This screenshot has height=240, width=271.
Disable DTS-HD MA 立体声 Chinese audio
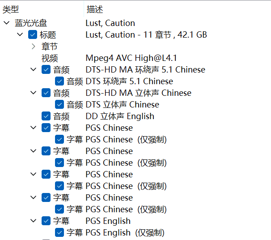tap(46, 93)
